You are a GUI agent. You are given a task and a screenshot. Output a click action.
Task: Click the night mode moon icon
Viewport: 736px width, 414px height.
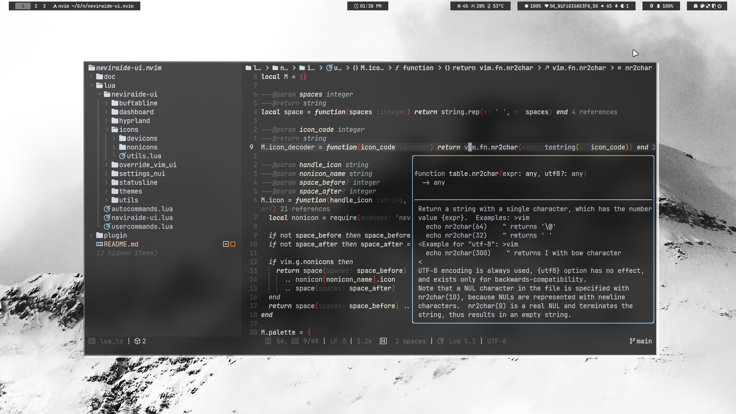point(622,6)
